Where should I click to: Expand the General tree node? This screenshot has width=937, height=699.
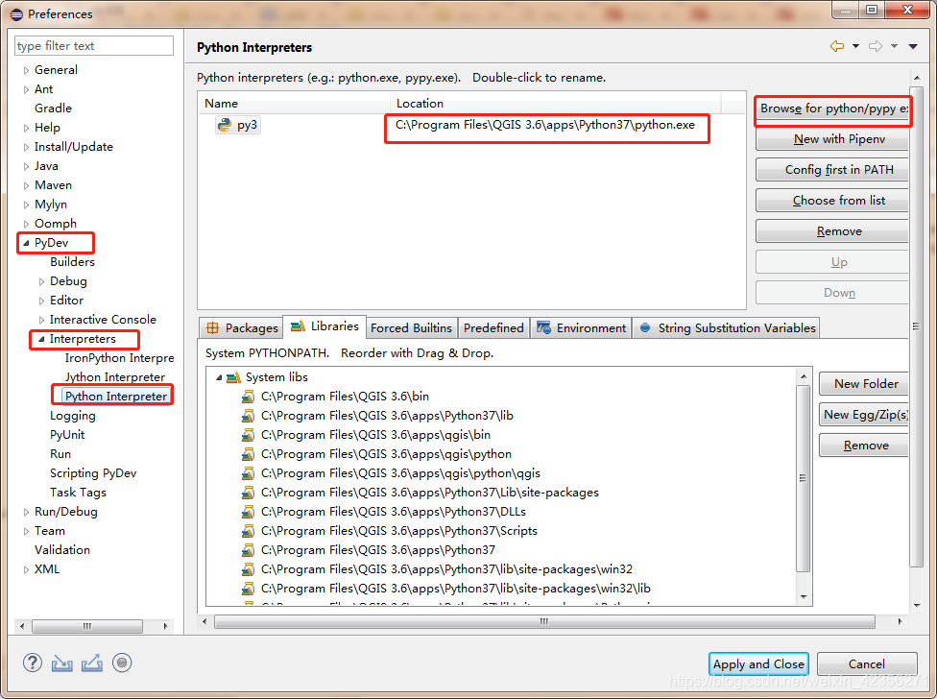(26, 70)
